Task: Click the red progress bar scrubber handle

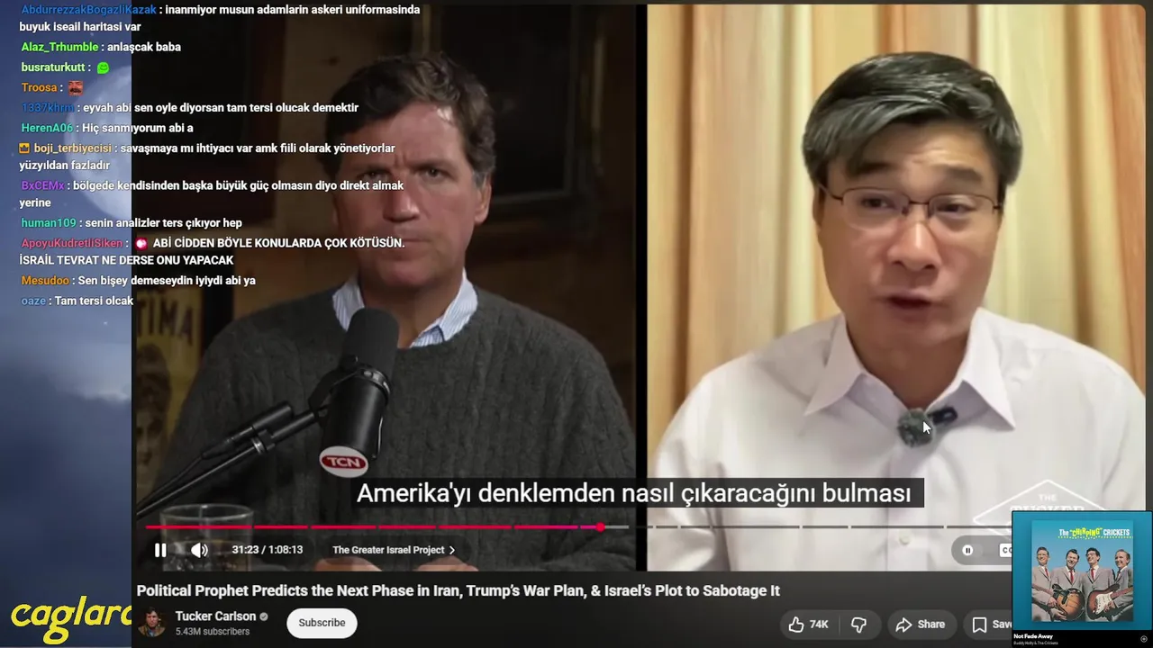Action: click(600, 526)
